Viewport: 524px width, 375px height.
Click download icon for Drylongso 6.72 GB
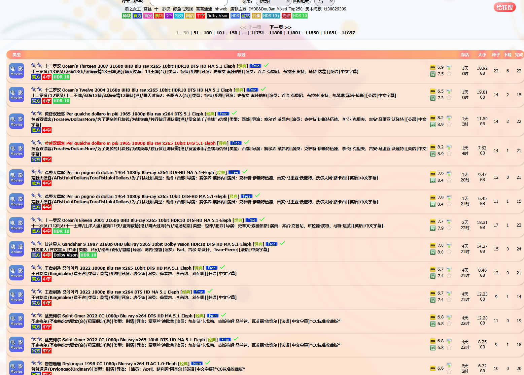tap(449, 365)
